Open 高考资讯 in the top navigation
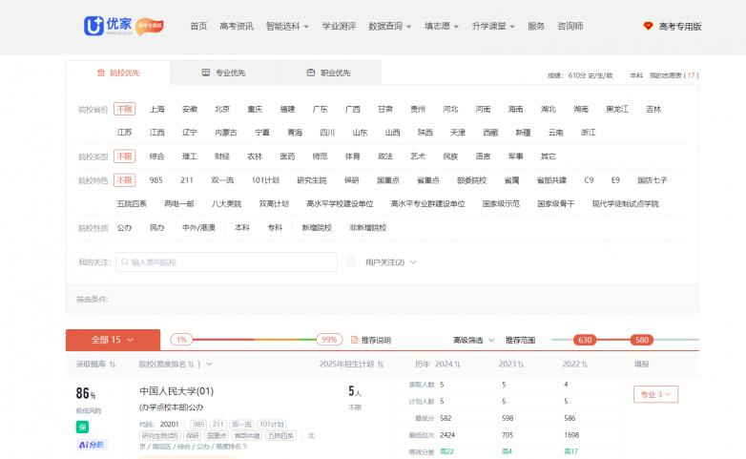The width and height of the screenshot is (746, 459). pyautogui.click(x=237, y=26)
